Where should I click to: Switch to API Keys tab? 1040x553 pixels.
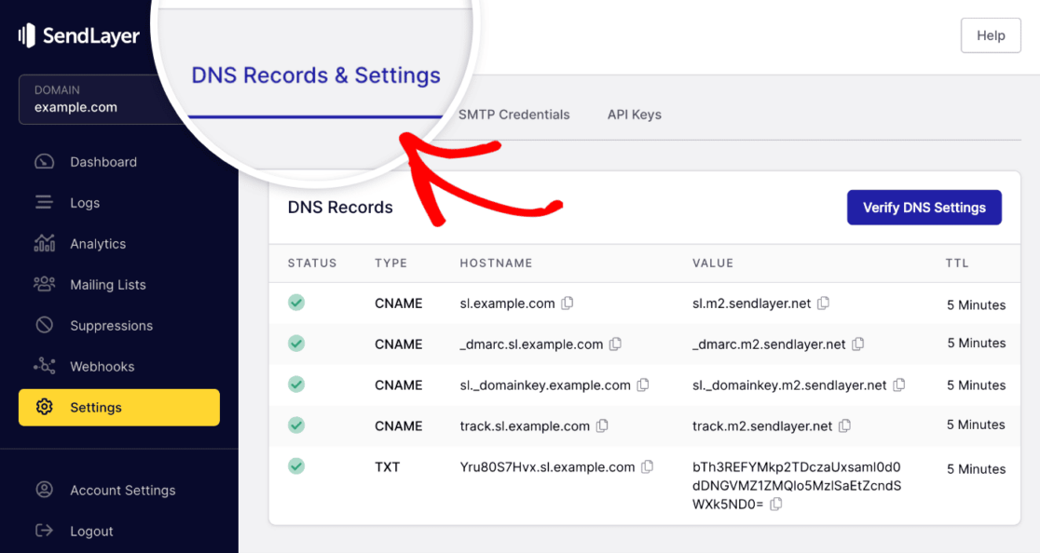point(634,115)
